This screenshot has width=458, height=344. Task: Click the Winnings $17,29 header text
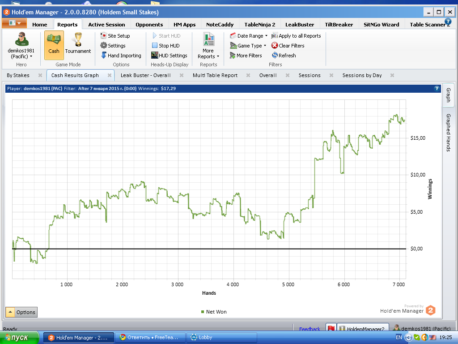(157, 89)
